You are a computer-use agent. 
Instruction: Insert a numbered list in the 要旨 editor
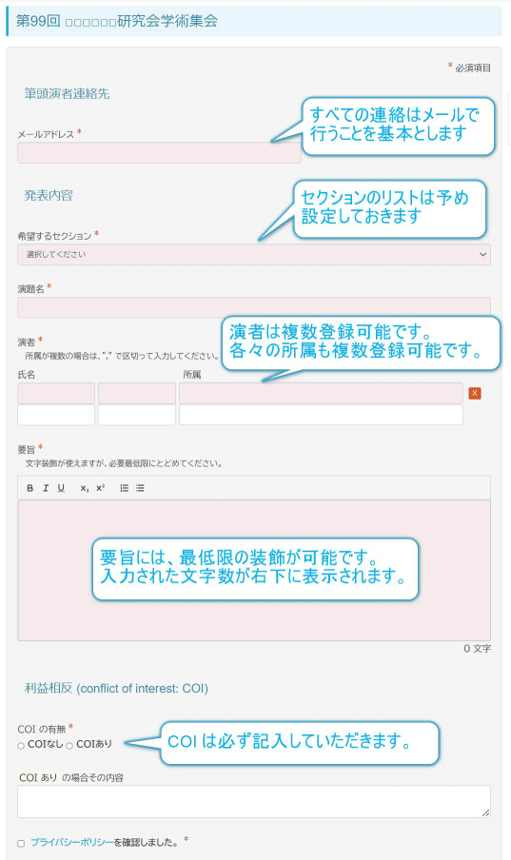pos(125,488)
